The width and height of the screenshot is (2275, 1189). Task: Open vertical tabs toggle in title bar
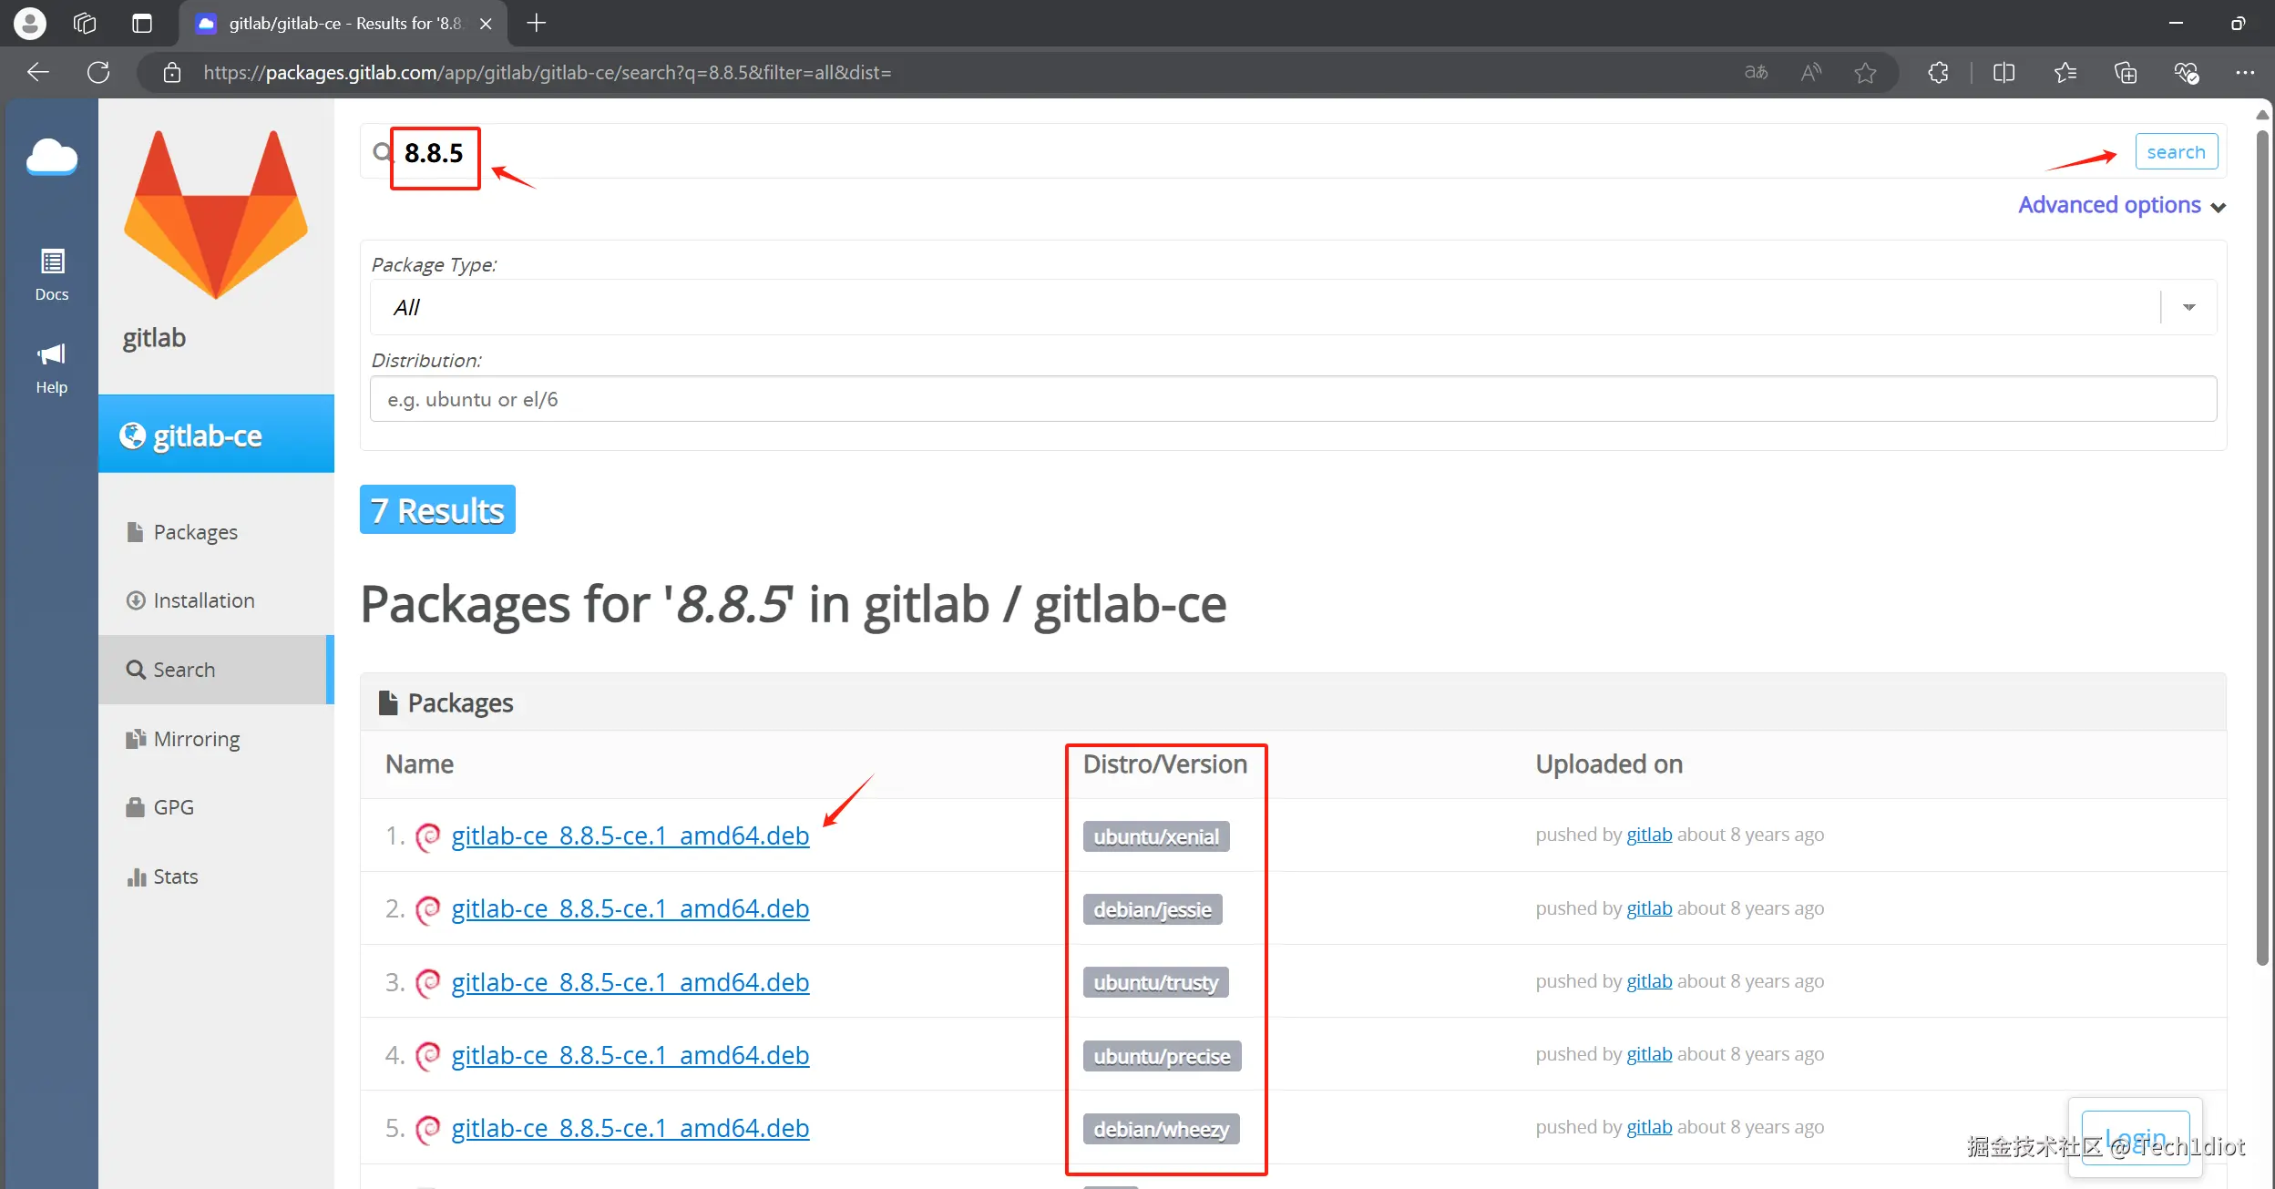pos(142,23)
